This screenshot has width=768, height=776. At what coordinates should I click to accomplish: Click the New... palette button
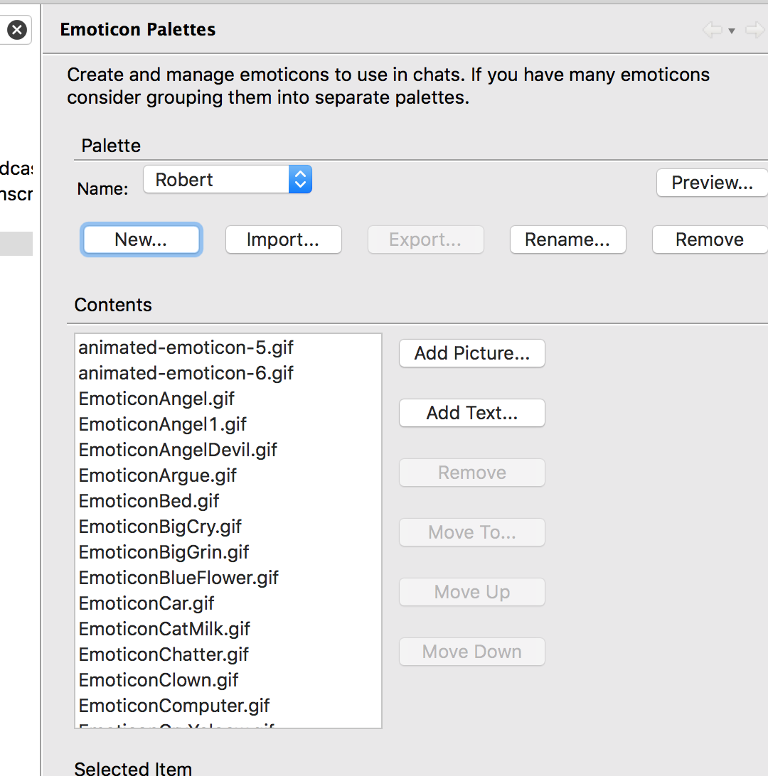[x=141, y=239]
